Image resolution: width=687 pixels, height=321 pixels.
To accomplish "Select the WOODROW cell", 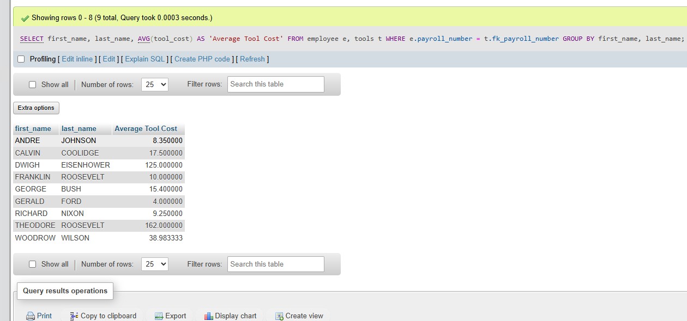I will [36, 238].
